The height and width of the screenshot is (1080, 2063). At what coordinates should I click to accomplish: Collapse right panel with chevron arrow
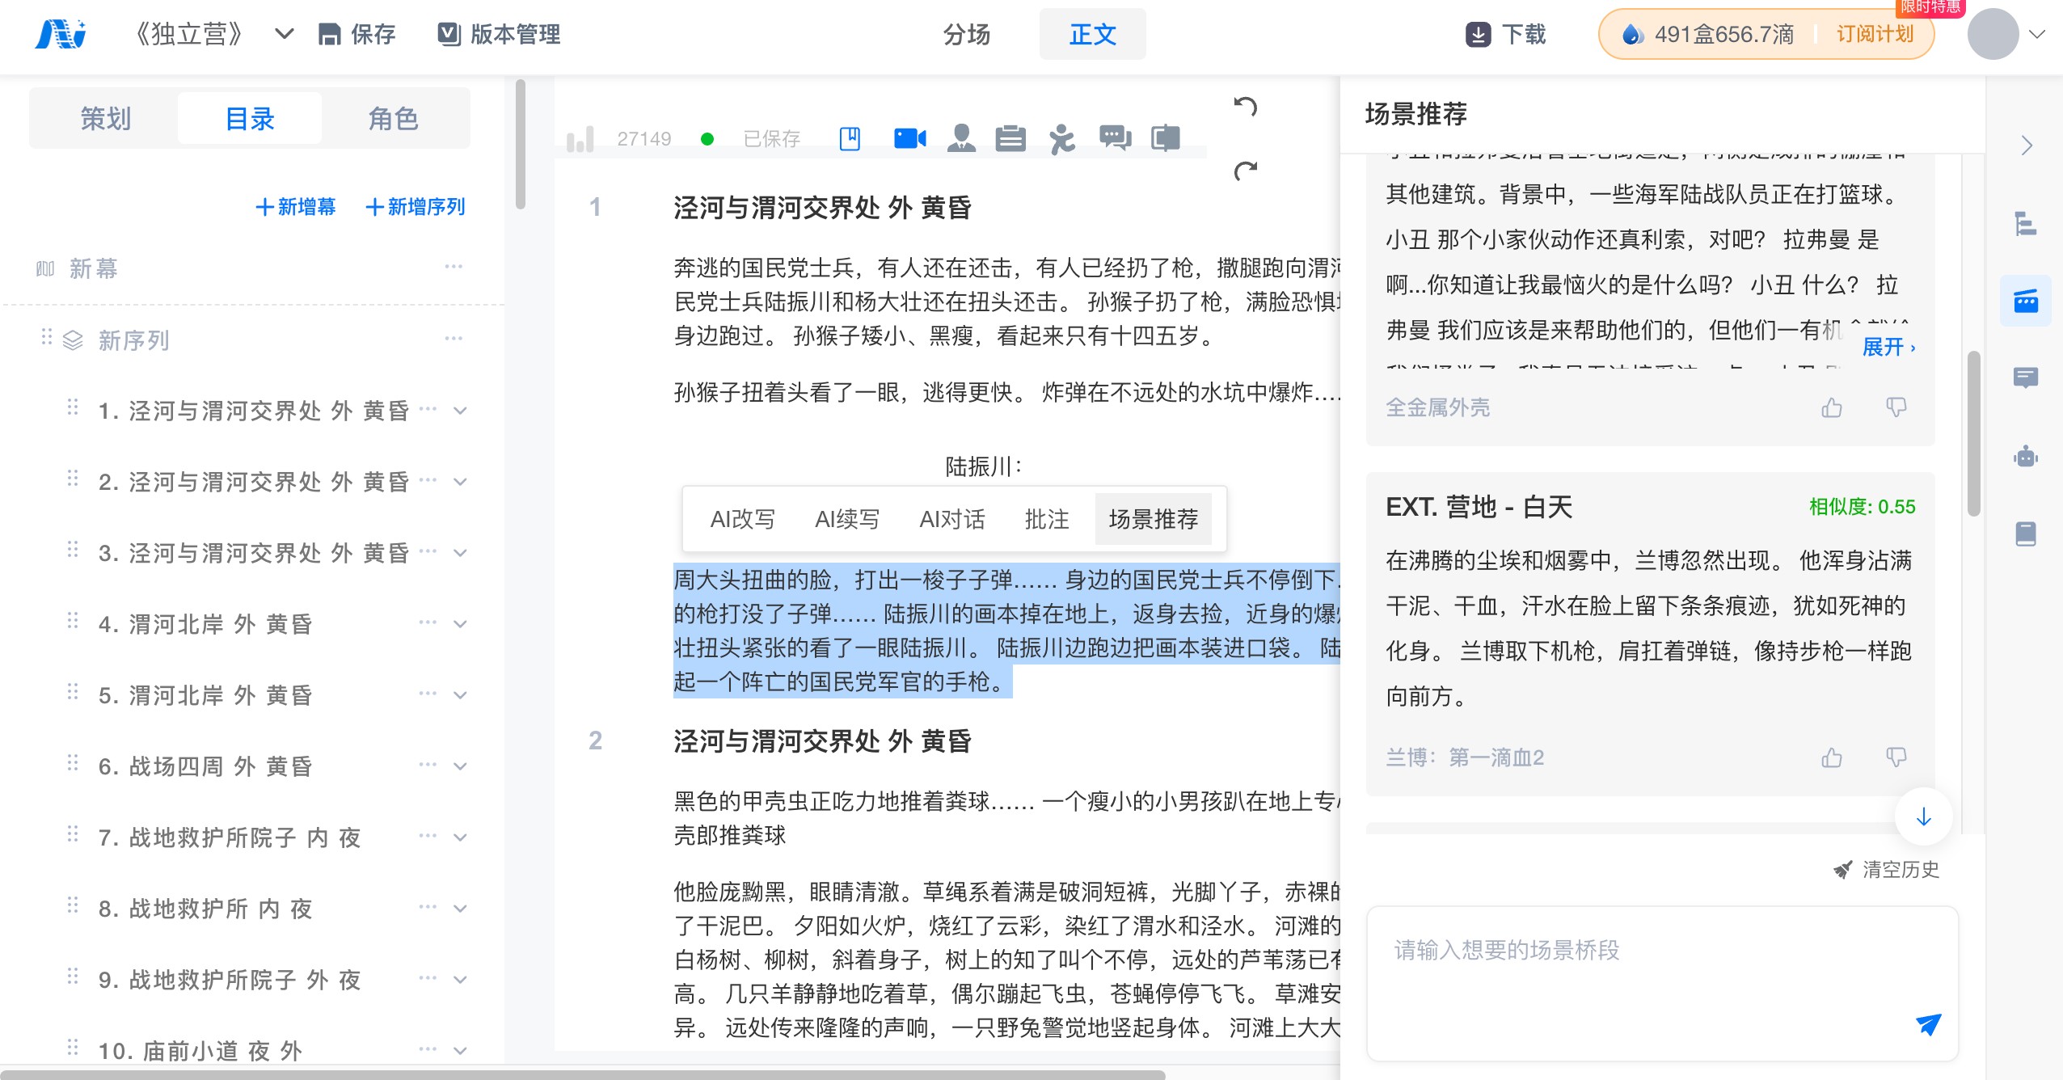point(2026,146)
